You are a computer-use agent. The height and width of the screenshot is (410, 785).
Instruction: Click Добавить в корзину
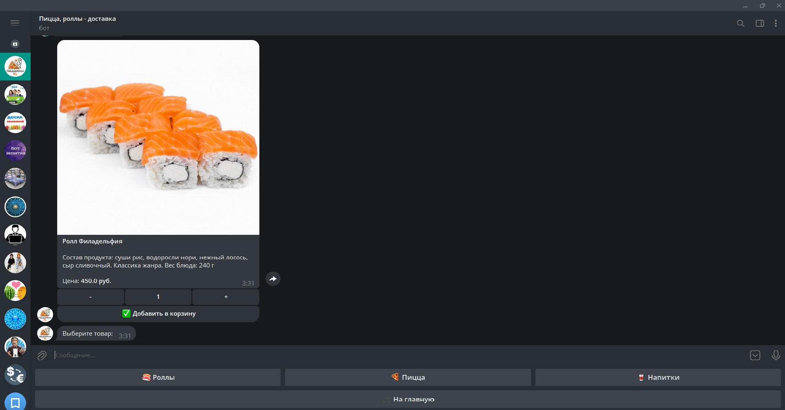(158, 314)
